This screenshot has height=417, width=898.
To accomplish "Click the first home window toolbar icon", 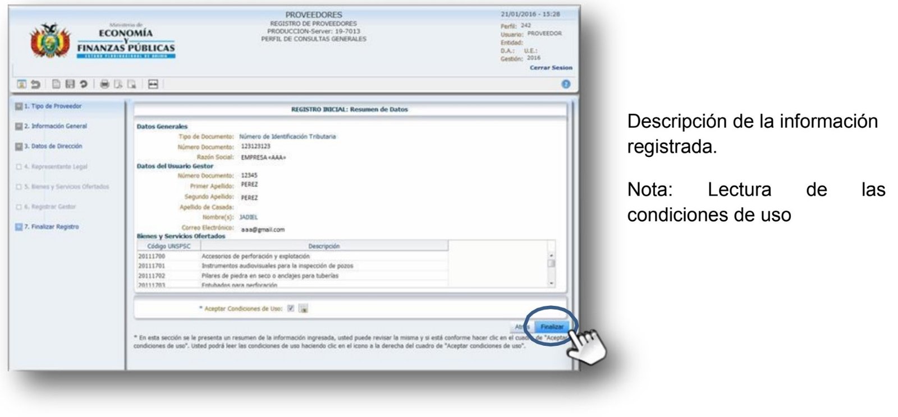I will [21, 84].
